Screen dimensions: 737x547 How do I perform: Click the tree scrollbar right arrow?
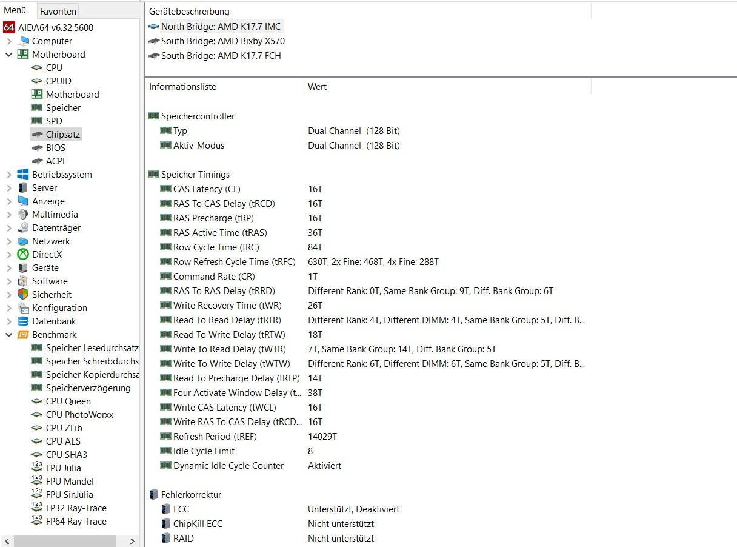pos(133,541)
